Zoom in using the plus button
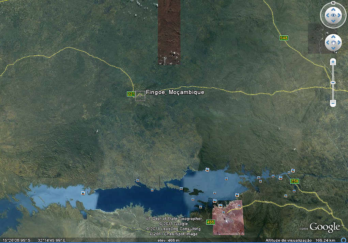 pos(333,62)
